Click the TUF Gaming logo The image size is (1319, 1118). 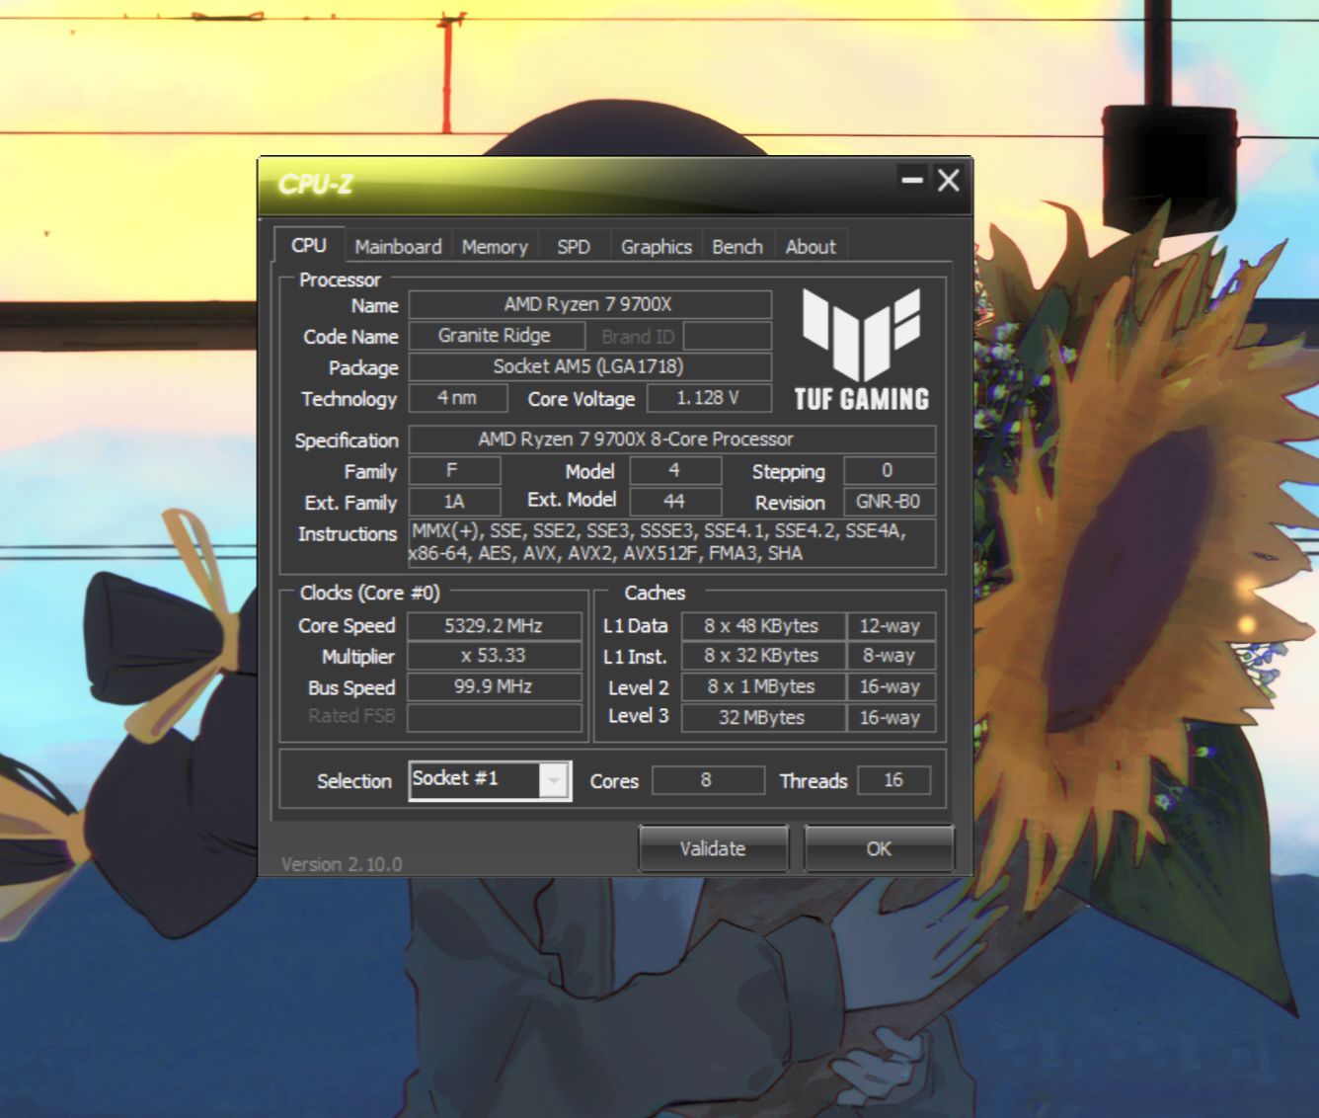pyautogui.click(x=862, y=350)
